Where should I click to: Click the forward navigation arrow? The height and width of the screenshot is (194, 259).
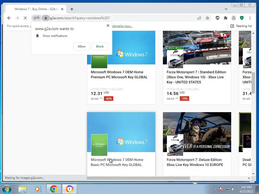[17, 18]
